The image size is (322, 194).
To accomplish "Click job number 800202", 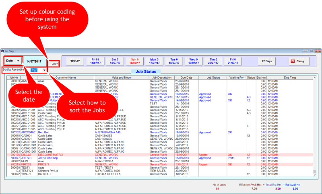I will coord(15,132).
